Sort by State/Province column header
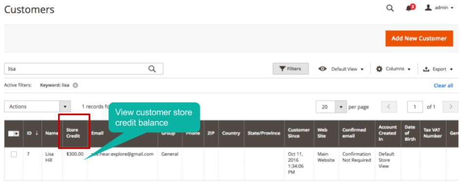463x182 pixels. coord(264,133)
